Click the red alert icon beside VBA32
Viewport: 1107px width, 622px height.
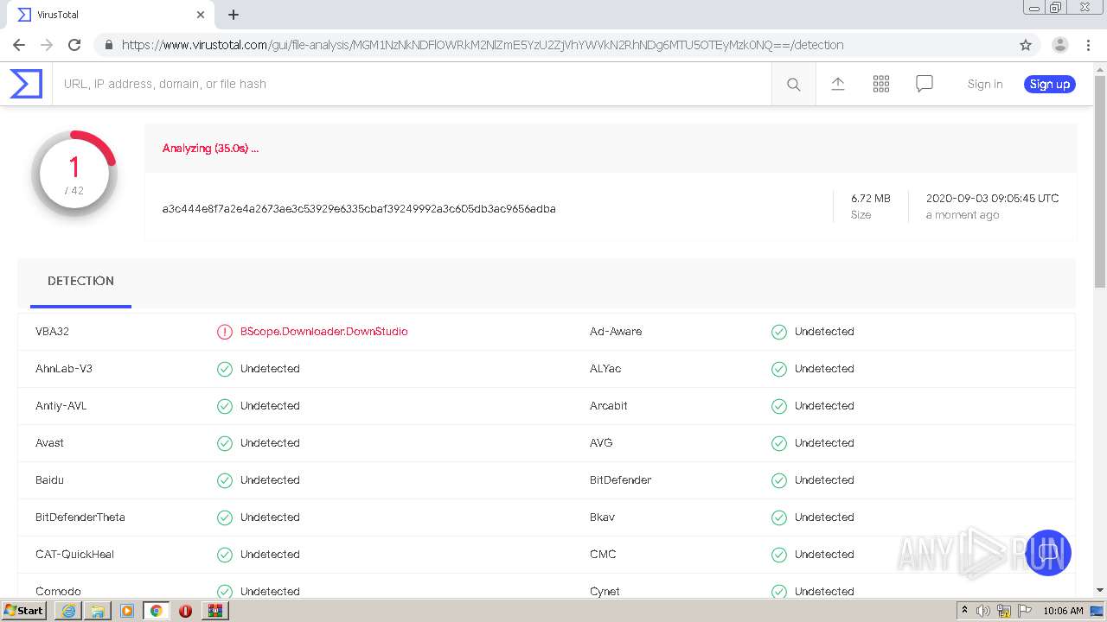[x=225, y=332]
